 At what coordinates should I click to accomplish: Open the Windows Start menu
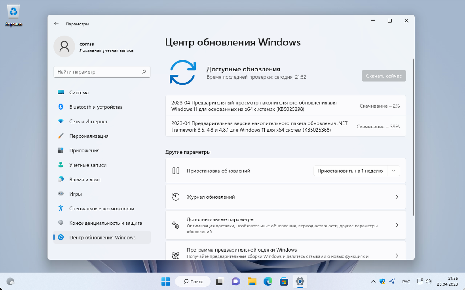pyautogui.click(x=166, y=281)
